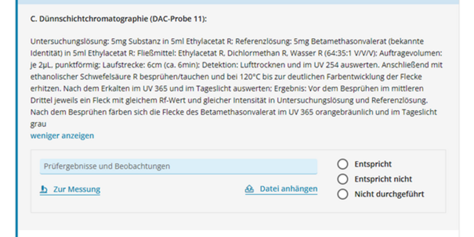Click the "Entspricht nicht" label text
The height and width of the screenshot is (237, 474).
(383, 179)
